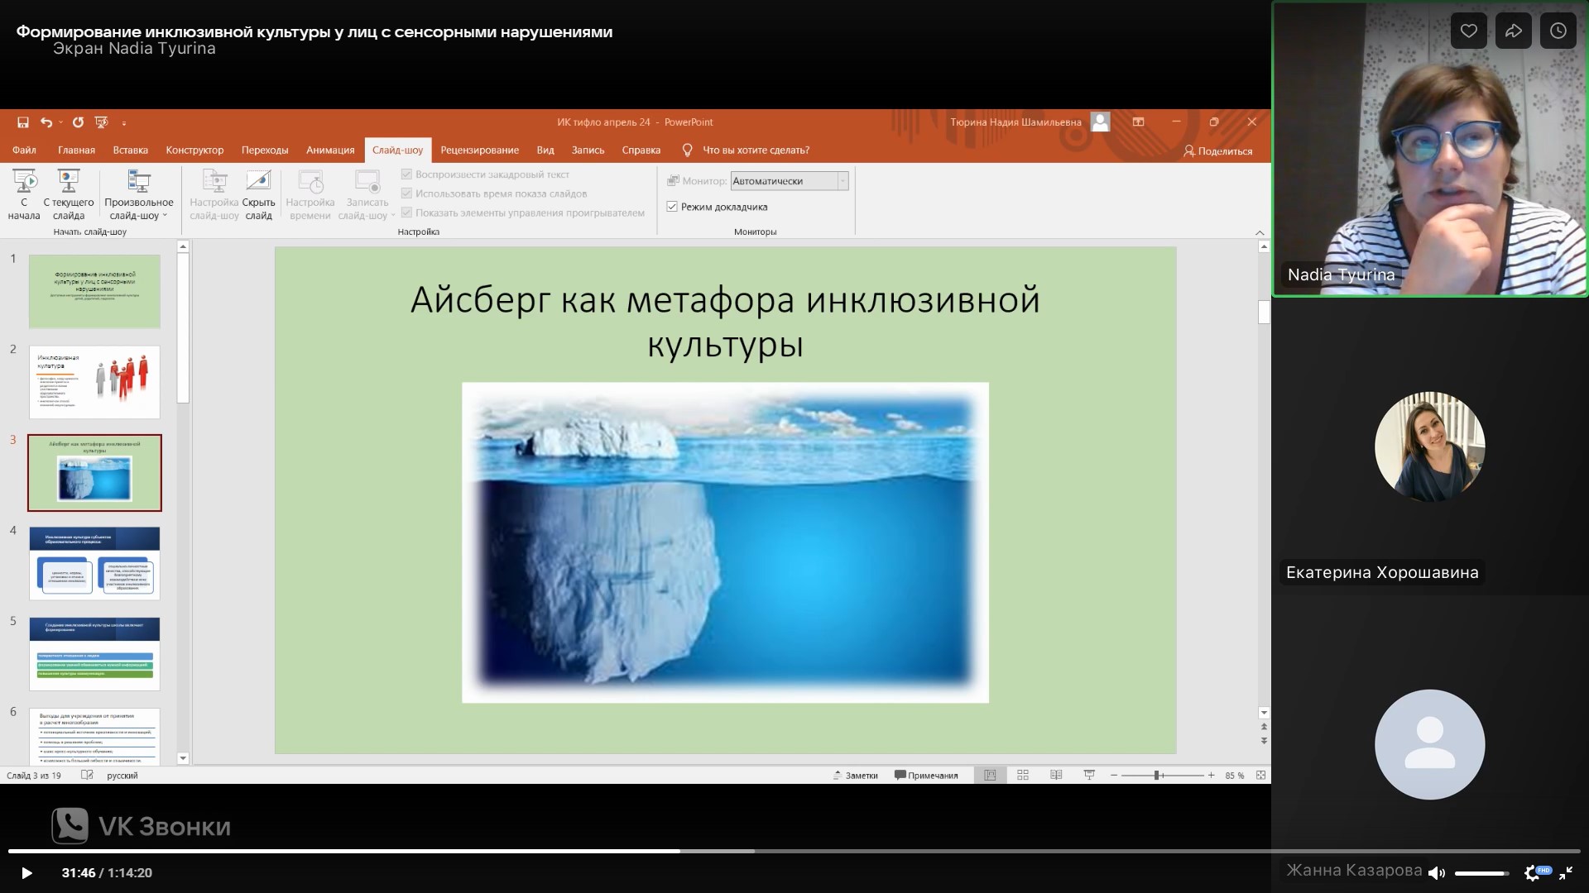Click the heart like icon

pyautogui.click(x=1469, y=31)
